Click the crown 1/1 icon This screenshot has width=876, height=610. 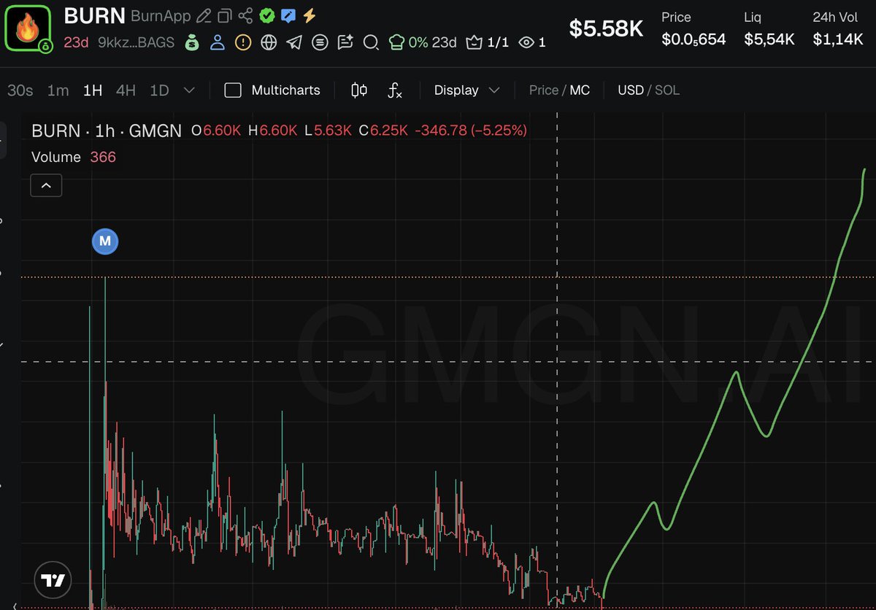(474, 42)
